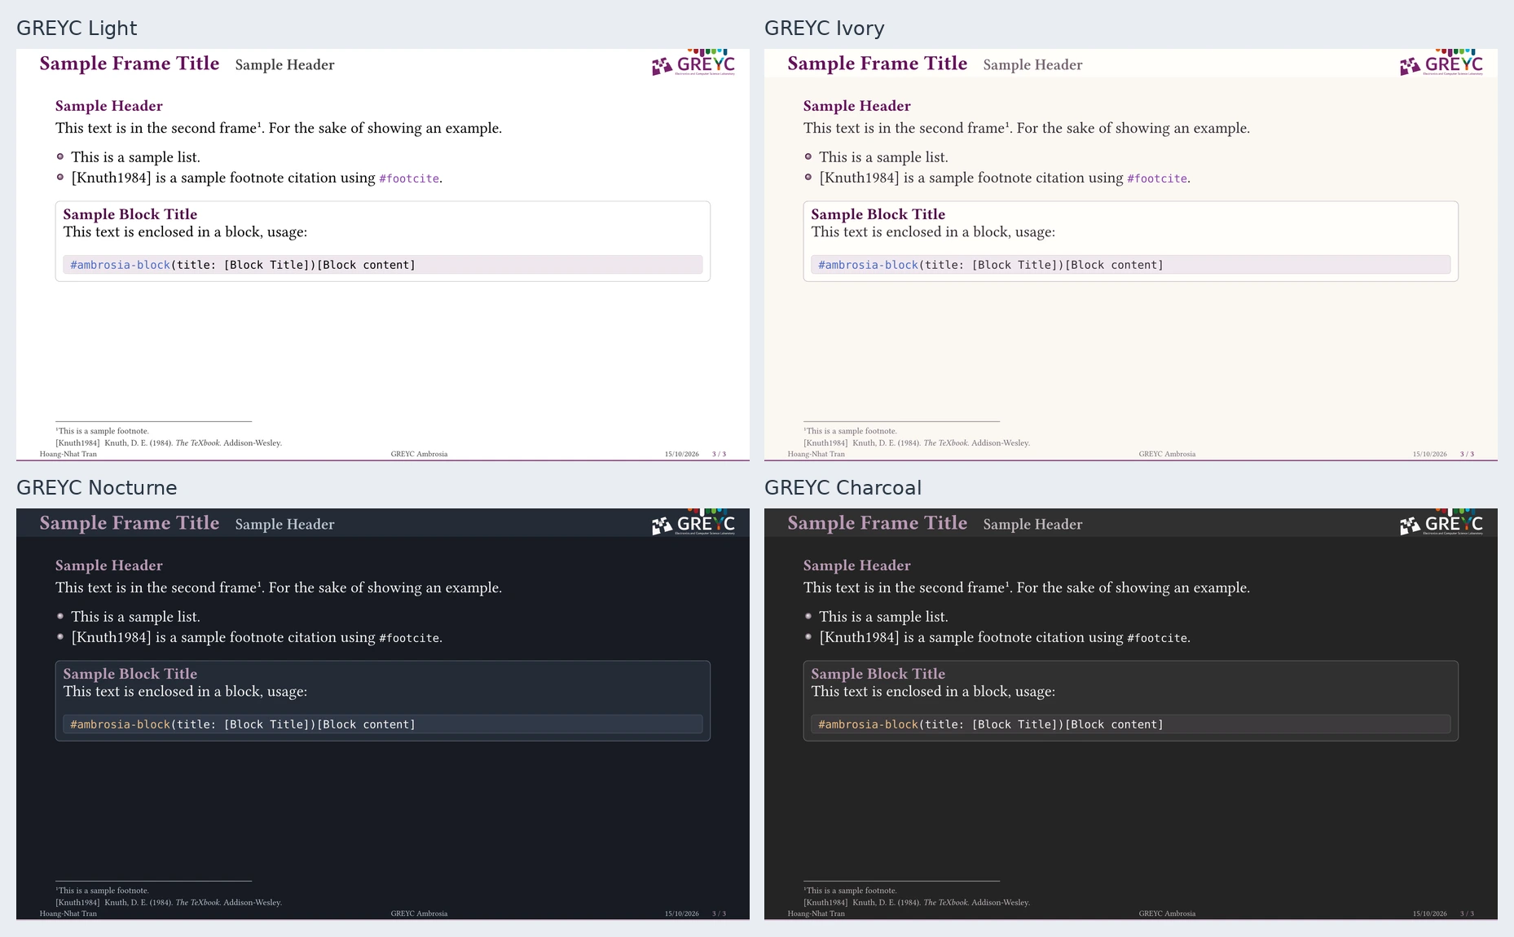Click the sample footnote text in Light slide
Image resolution: width=1514 pixels, height=937 pixels.
[x=103, y=431]
